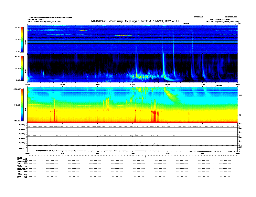
Task: Click 12:00 label under the RAD1 spectrogram
Action: 133,85
